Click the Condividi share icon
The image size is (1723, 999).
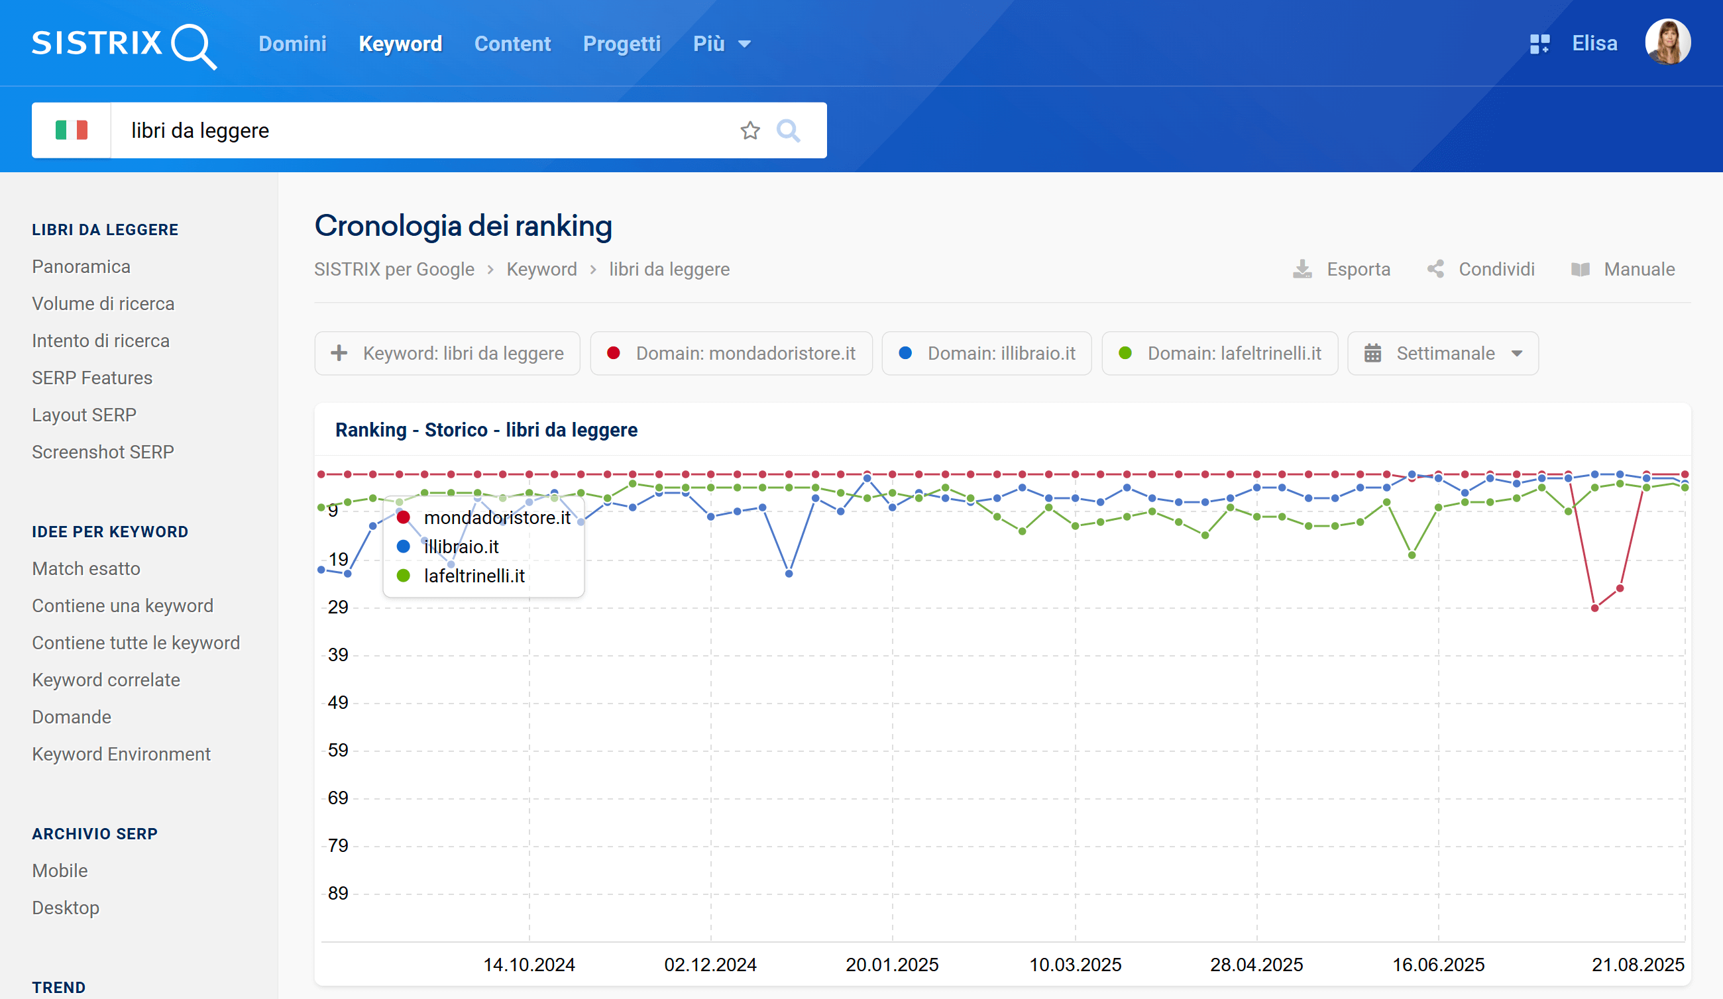1436,268
